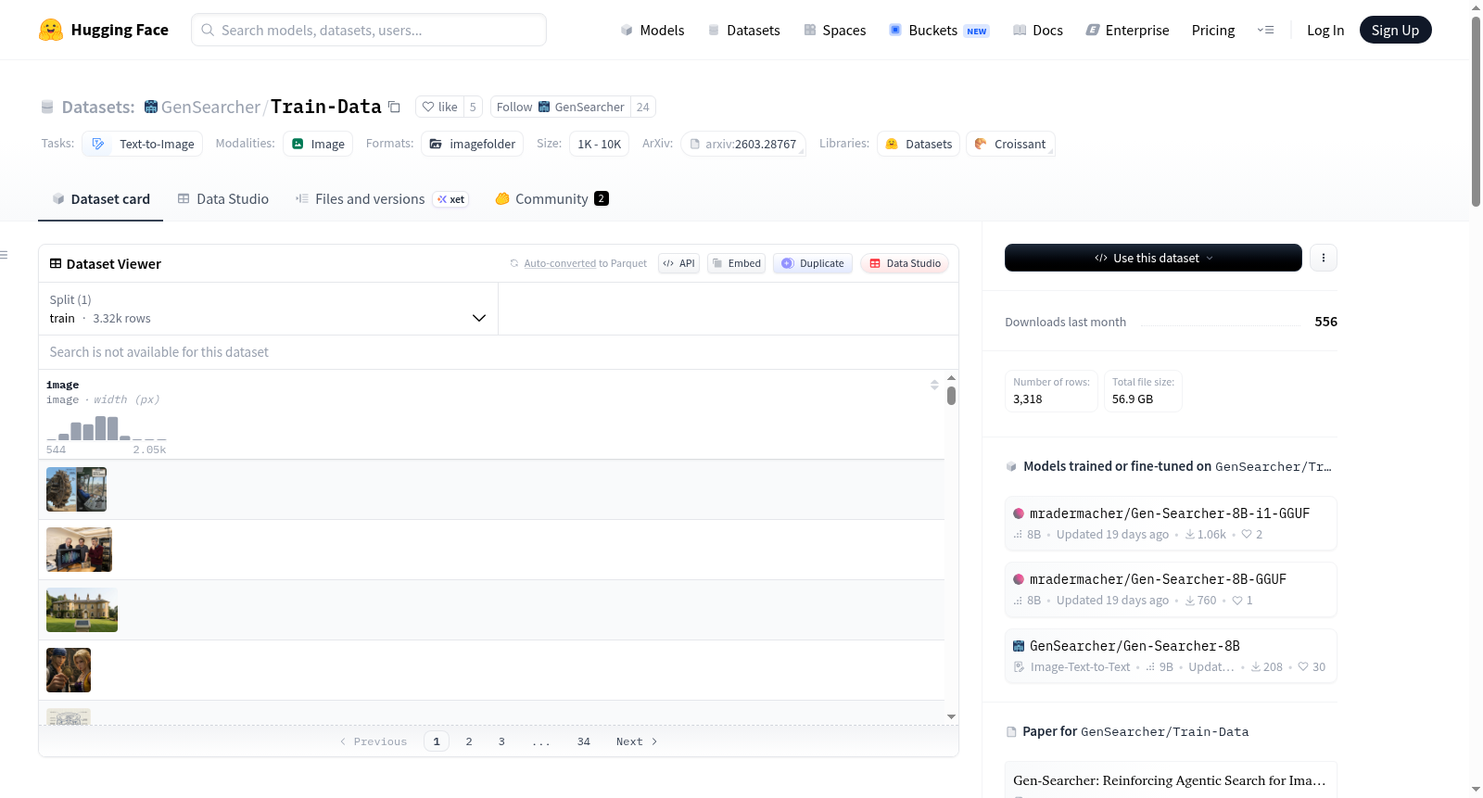Click the Sign Up button
The height and width of the screenshot is (798, 1483).
(1395, 30)
